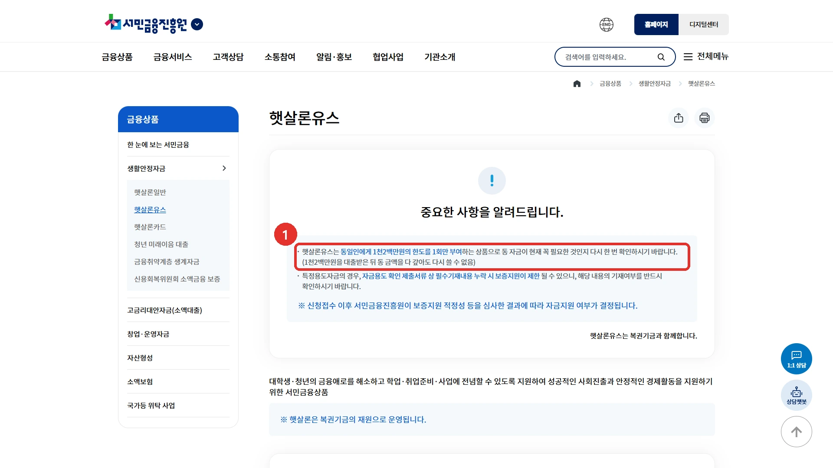
Task: Click the 서민금융진흥원 logo
Action: point(146,24)
